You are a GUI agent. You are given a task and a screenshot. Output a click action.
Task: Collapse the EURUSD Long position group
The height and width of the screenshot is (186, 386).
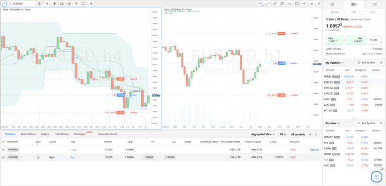pos(4,149)
